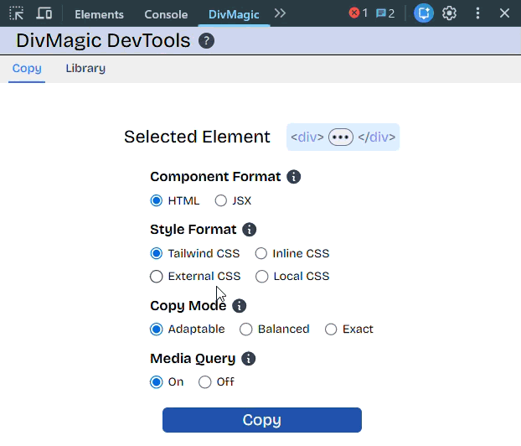Choose External CSS style format
The width and height of the screenshot is (521, 446).
coord(156,277)
